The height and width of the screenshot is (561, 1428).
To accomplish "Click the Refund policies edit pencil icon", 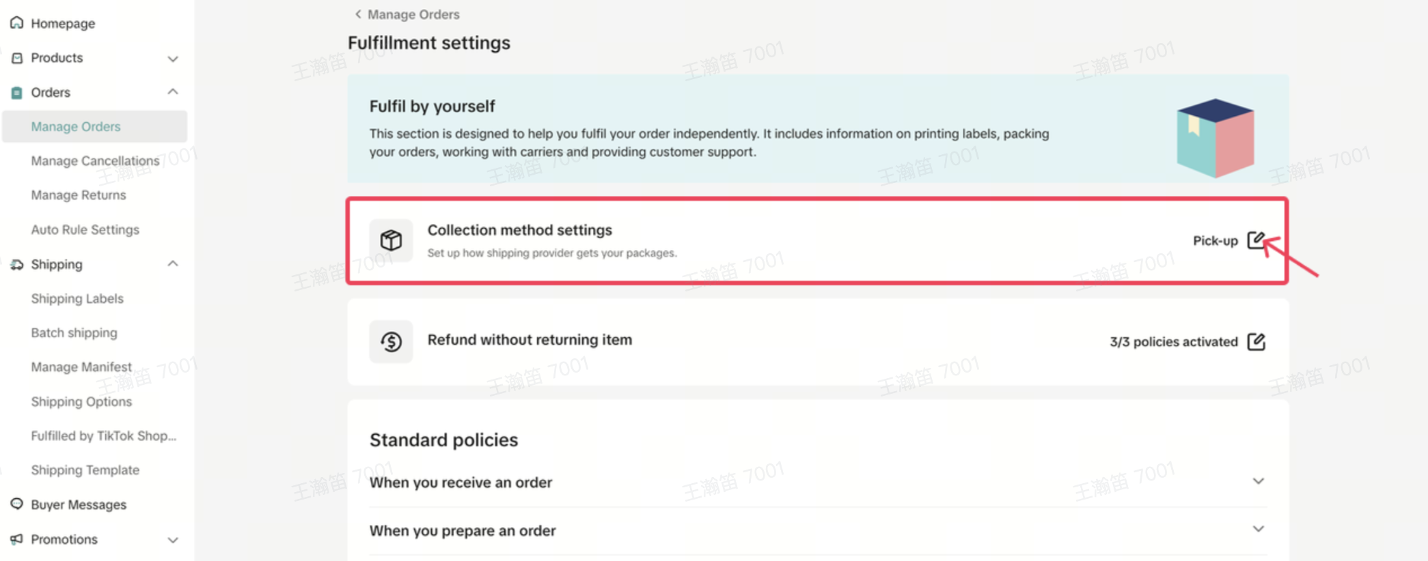I will point(1256,341).
